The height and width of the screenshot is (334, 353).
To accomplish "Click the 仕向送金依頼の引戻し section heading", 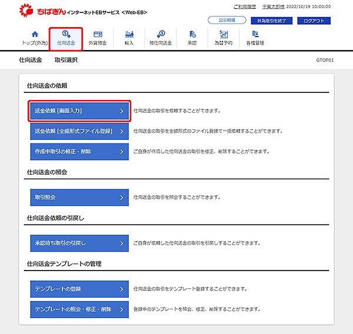I will point(56,218).
